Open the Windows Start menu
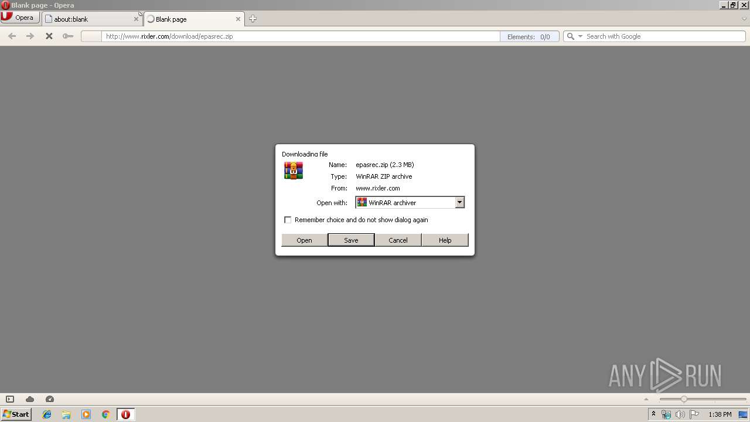750x422 pixels. pyautogui.click(x=16, y=414)
